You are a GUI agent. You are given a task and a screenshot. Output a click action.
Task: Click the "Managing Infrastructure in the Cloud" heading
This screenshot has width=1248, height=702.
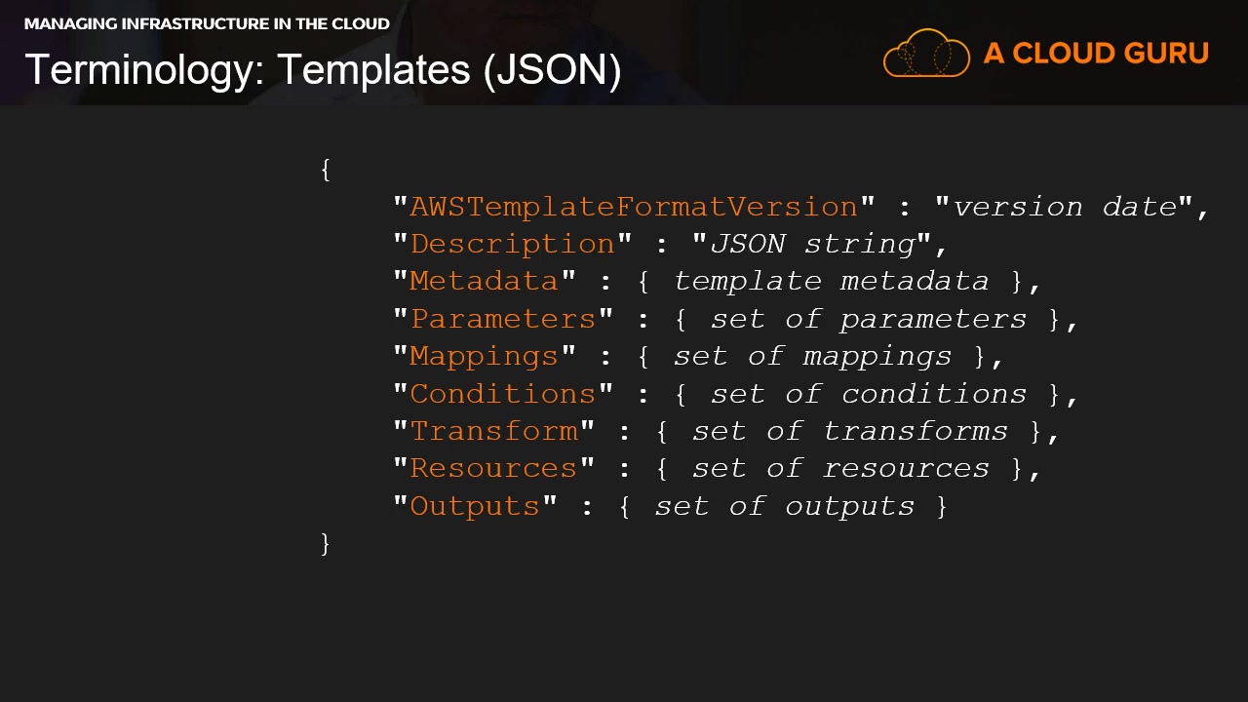(x=207, y=23)
